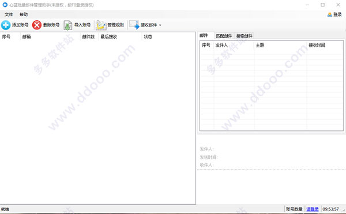Viewport: 346px width, 214px height.
Task: Click the 发件人: label in preview pane
Action: click(x=207, y=149)
